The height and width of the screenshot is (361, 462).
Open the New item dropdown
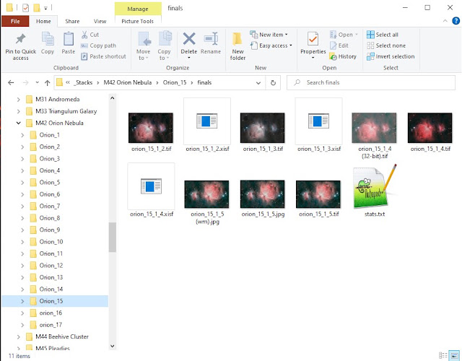269,35
